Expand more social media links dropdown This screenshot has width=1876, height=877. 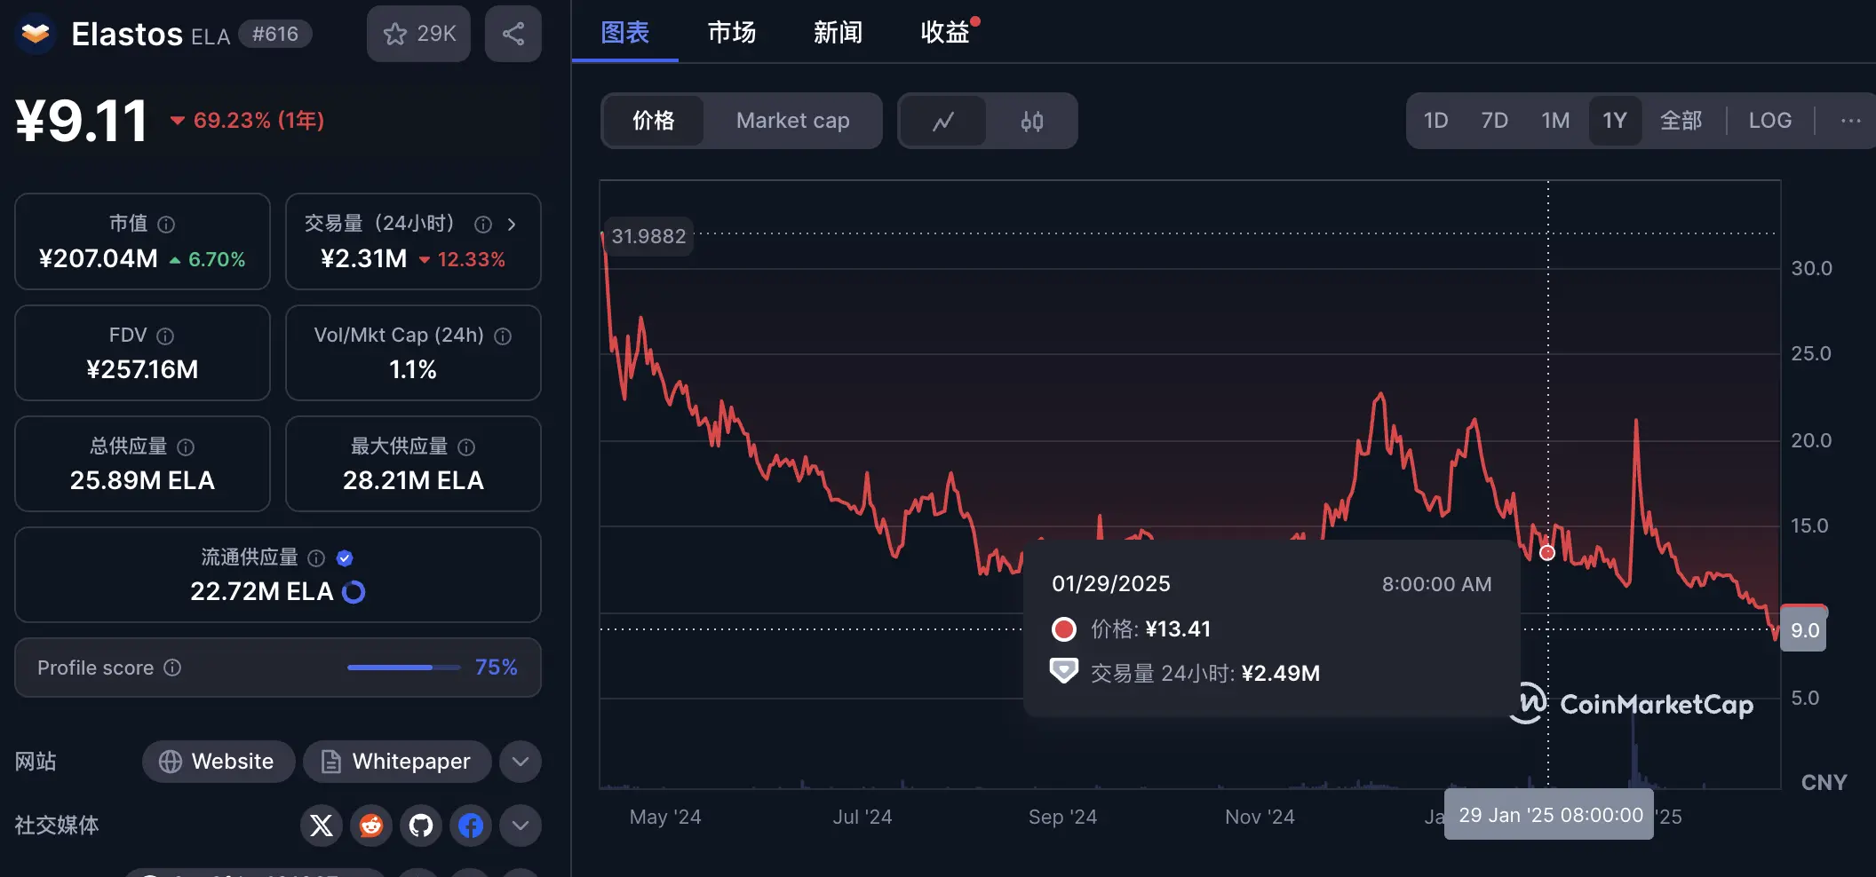point(521,826)
